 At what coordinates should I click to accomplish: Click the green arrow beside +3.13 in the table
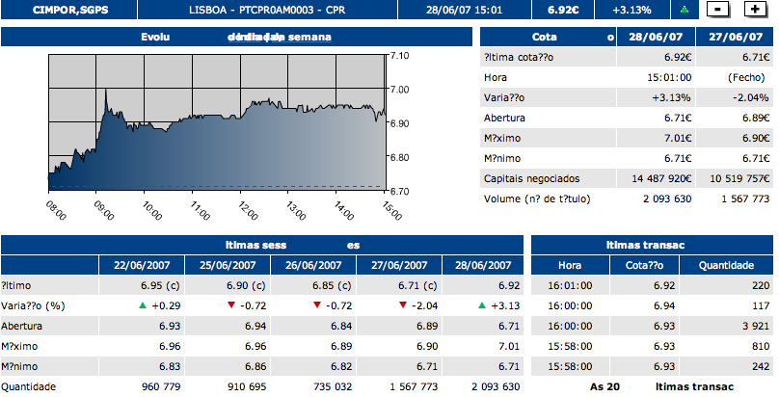click(483, 305)
